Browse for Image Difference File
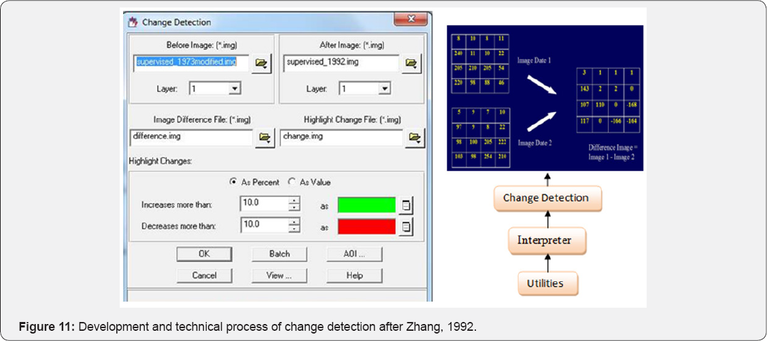The height and width of the screenshot is (341, 767). 265,138
